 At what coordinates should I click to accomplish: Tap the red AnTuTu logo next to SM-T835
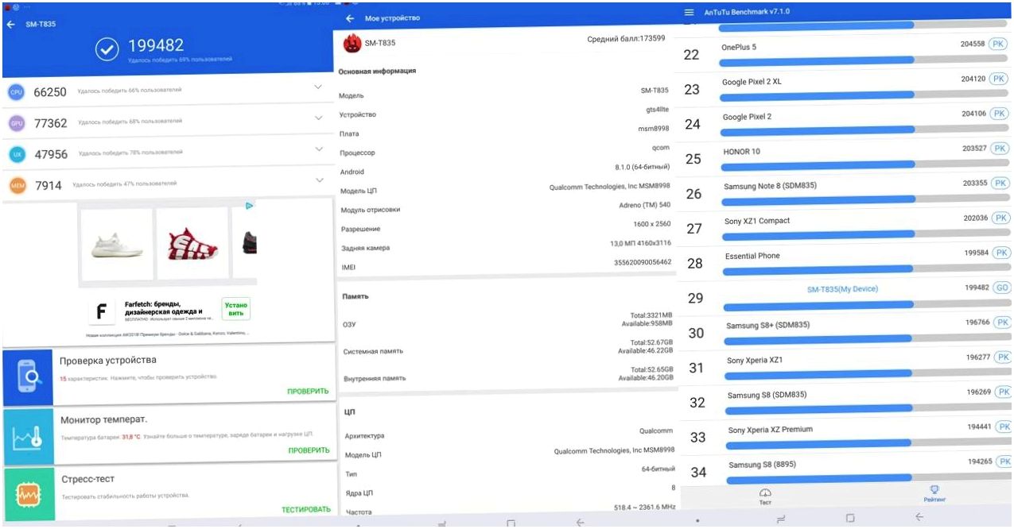[x=352, y=44]
